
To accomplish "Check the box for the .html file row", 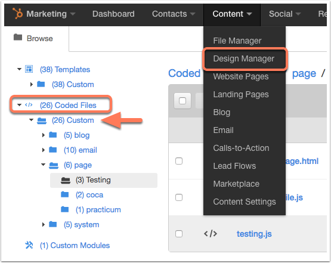I will click(179, 161).
